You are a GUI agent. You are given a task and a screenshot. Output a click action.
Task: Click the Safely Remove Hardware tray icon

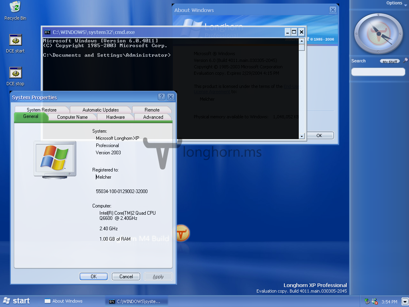click(367, 301)
